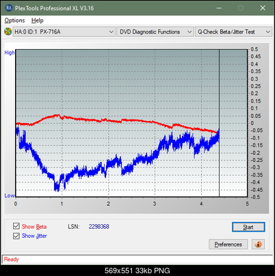Image resolution: width=275 pixels, height=276 pixels.
Task: Open the Preferences button
Action: (x=228, y=245)
